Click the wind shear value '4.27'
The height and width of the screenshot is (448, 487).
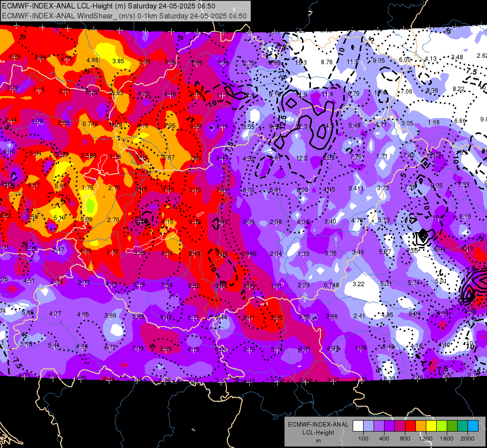[x=55, y=314]
